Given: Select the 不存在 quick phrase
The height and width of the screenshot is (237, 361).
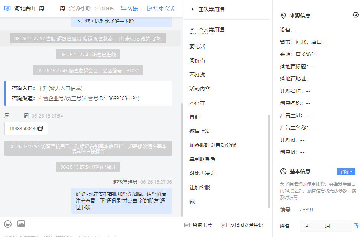Looking at the screenshot, I should [197, 103].
